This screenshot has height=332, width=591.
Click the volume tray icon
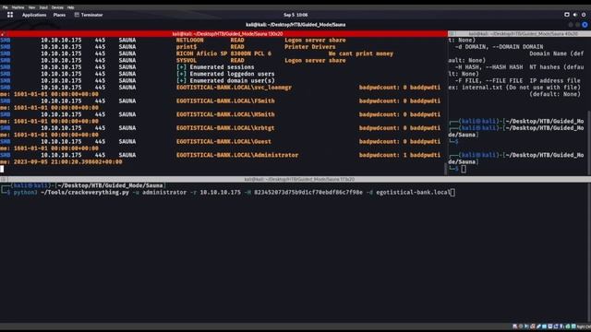[x=575, y=15]
